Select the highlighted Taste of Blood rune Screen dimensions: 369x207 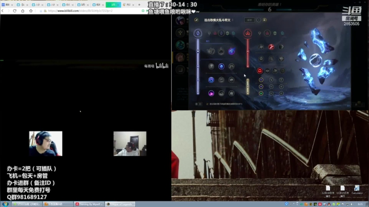[271, 47]
